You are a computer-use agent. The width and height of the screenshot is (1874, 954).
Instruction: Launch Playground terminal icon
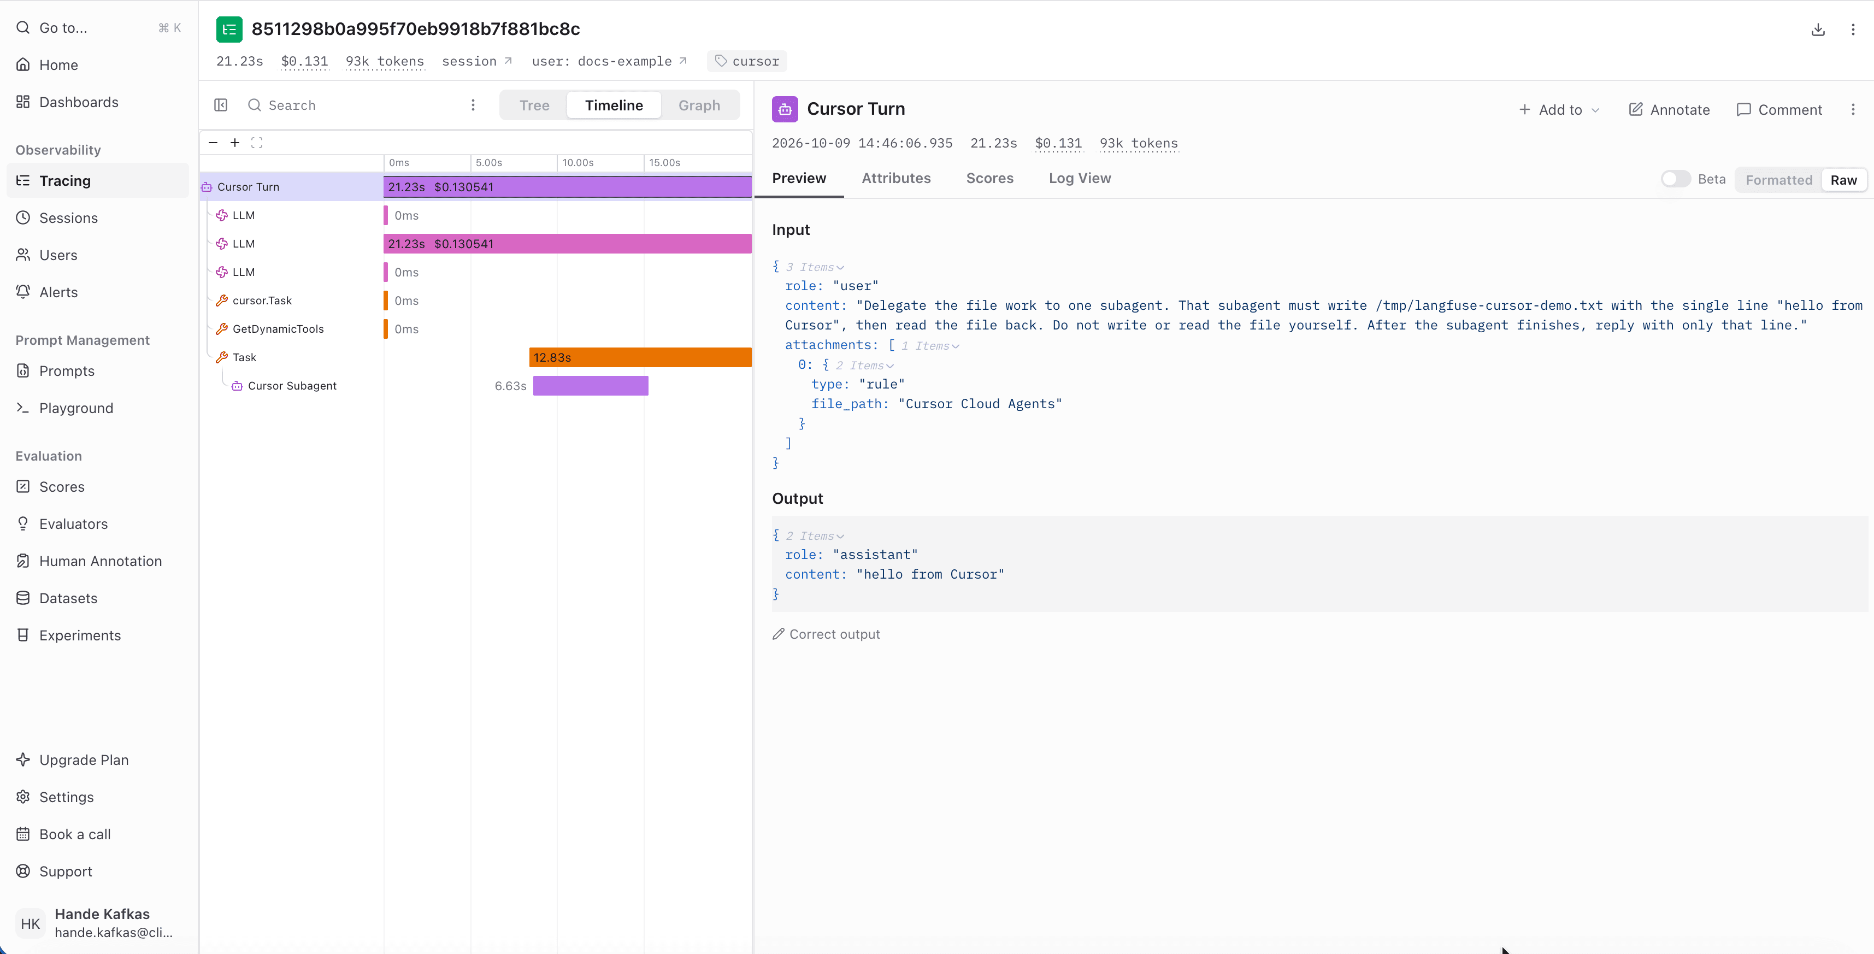point(23,408)
